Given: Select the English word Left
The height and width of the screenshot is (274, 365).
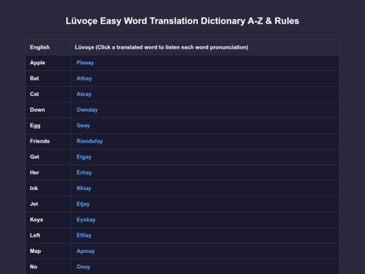Looking at the screenshot, I should pyautogui.click(x=35, y=235).
